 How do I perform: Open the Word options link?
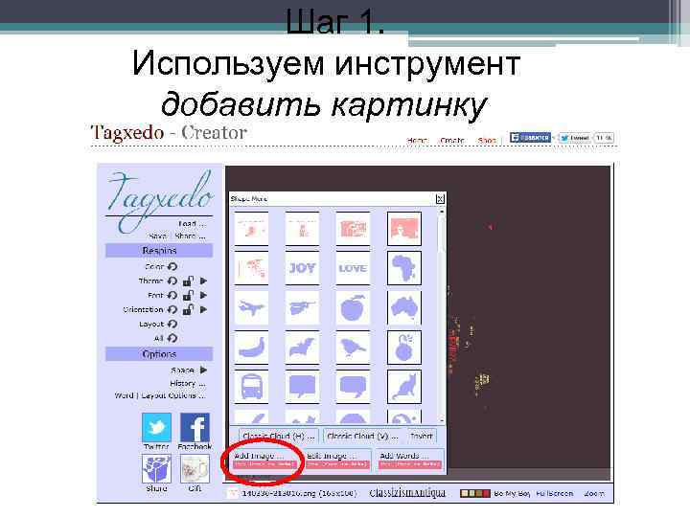point(124,395)
